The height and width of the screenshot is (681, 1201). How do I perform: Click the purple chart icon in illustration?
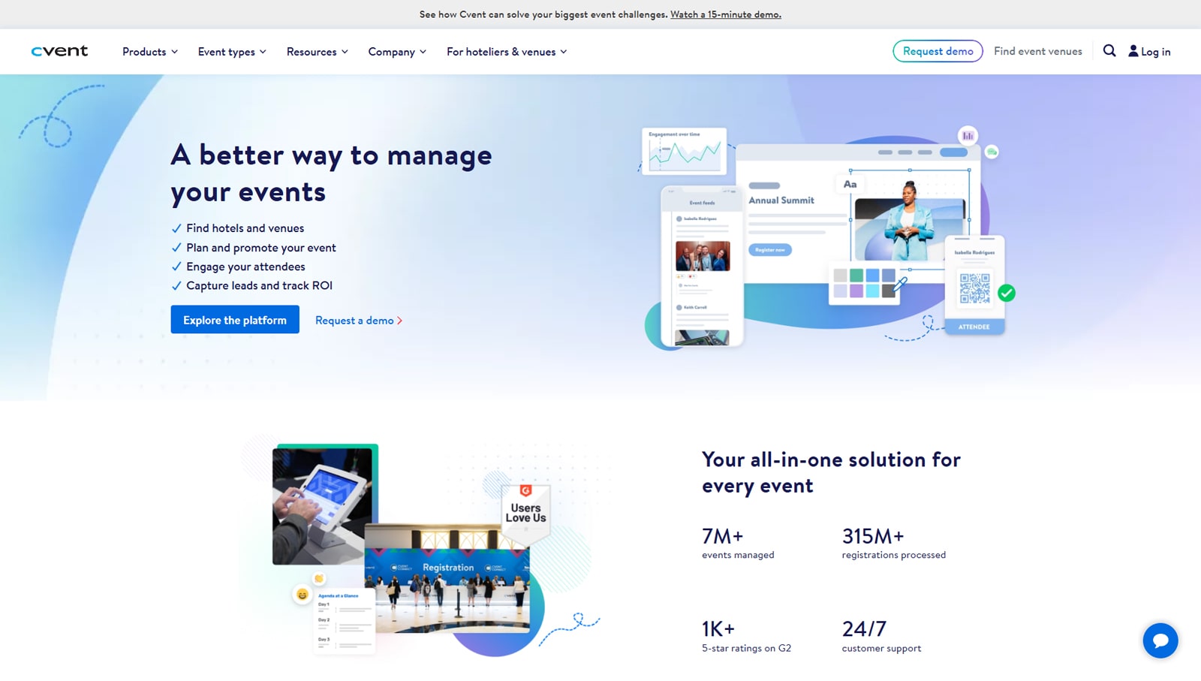click(968, 136)
